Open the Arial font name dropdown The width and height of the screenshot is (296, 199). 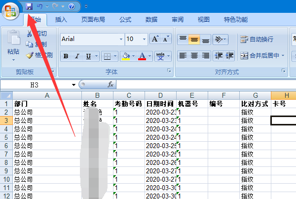pyautogui.click(x=121, y=39)
